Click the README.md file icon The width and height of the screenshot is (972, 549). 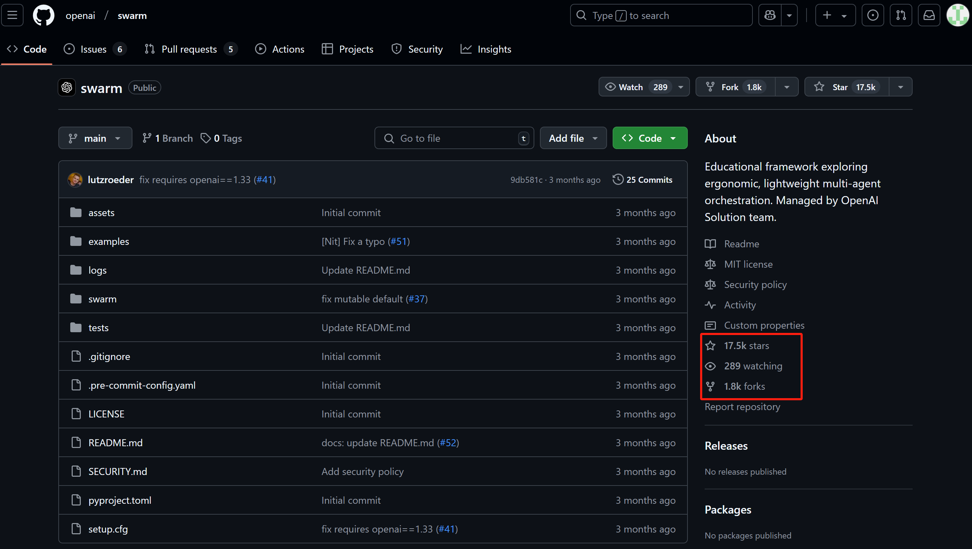76,442
